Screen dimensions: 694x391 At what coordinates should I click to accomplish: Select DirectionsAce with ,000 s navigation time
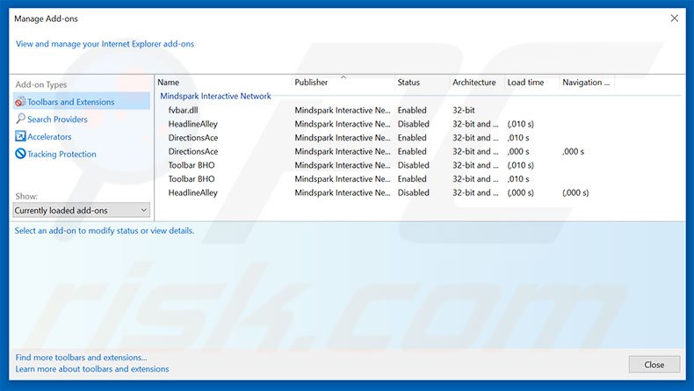(x=193, y=151)
